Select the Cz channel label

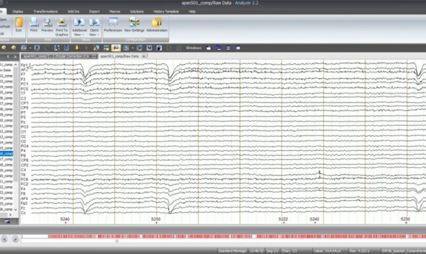click(x=23, y=212)
